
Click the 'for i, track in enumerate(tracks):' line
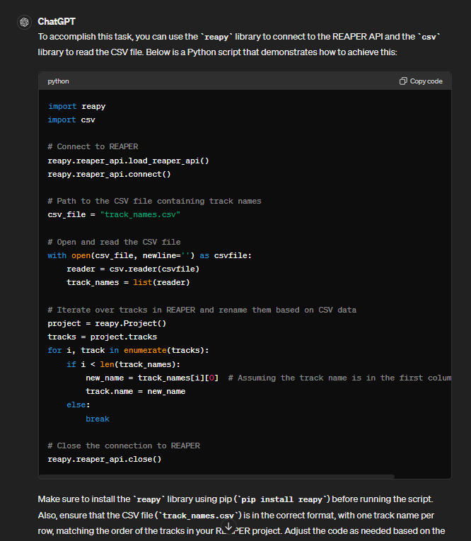(x=129, y=351)
